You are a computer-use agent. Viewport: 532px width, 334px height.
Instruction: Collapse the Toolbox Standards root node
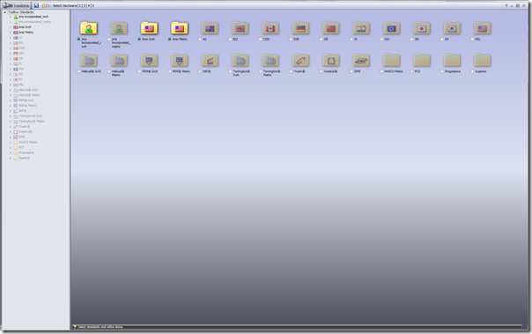pyautogui.click(x=4, y=12)
